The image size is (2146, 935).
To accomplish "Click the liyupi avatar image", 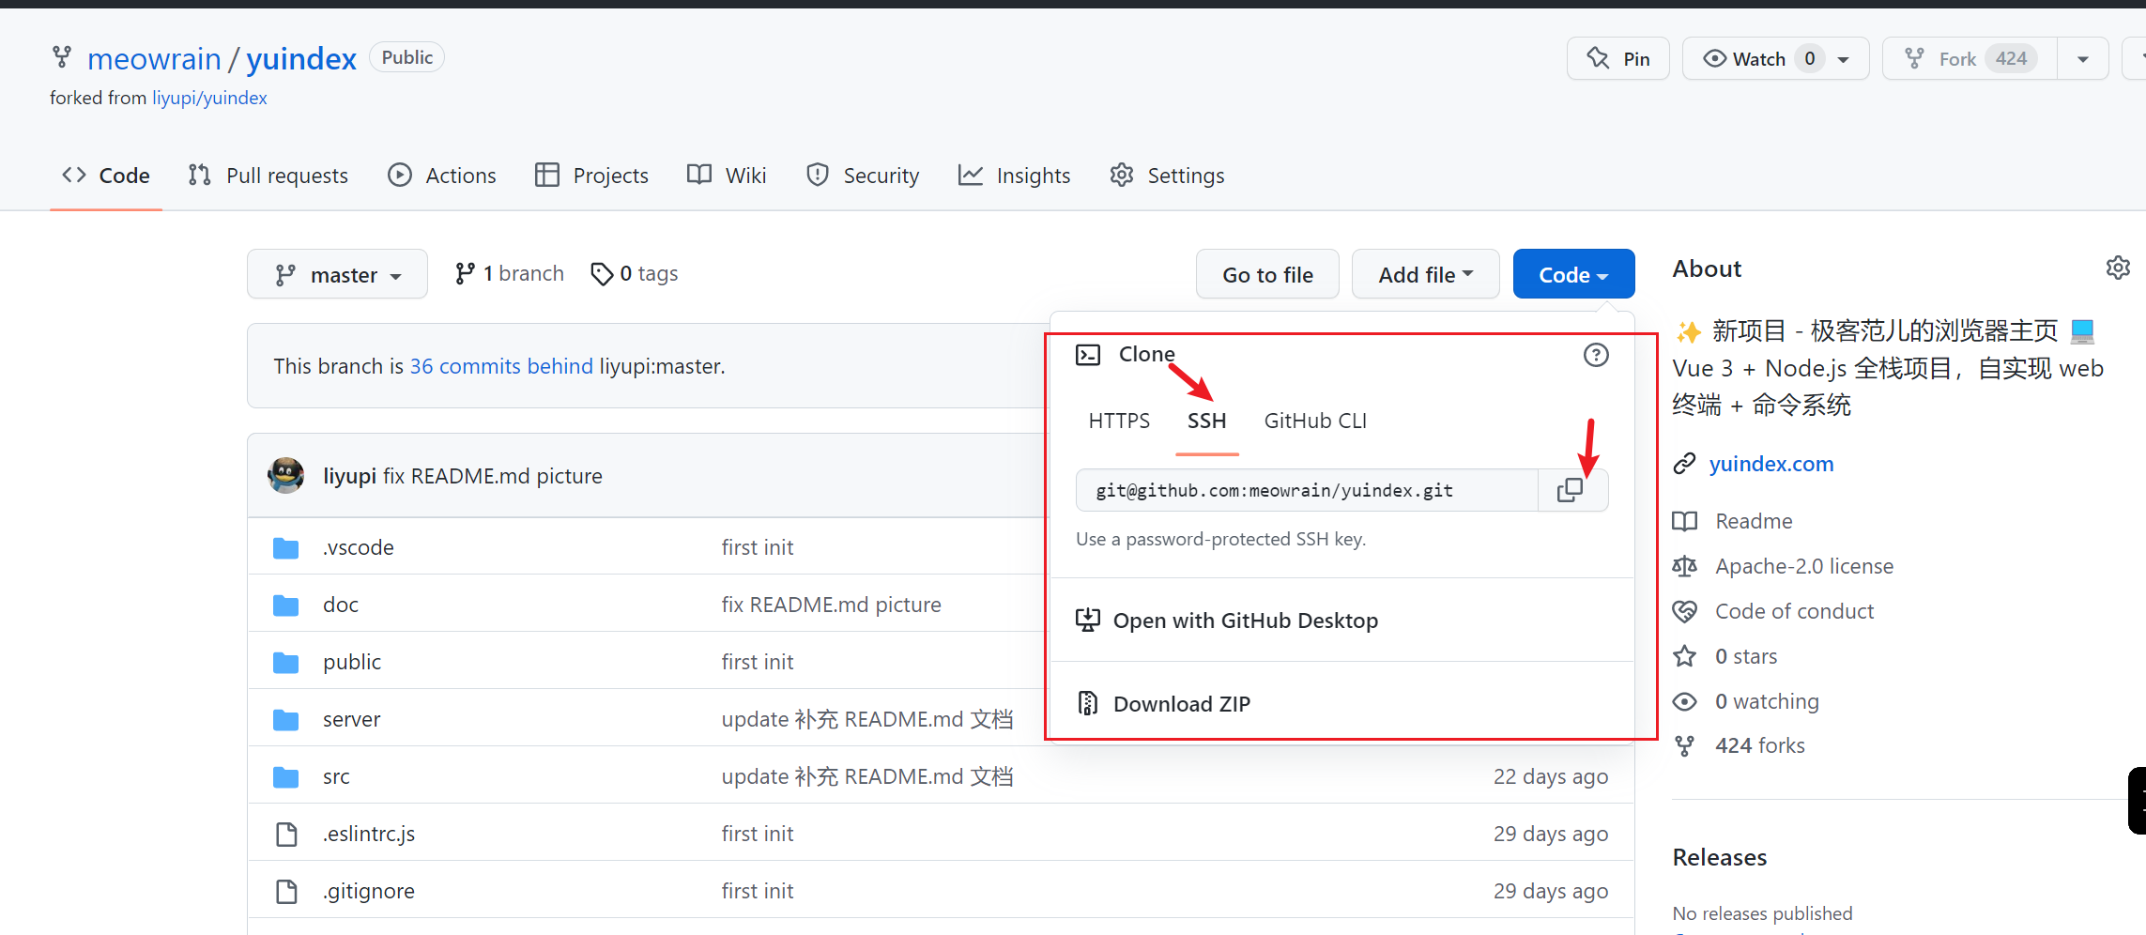I will (286, 476).
